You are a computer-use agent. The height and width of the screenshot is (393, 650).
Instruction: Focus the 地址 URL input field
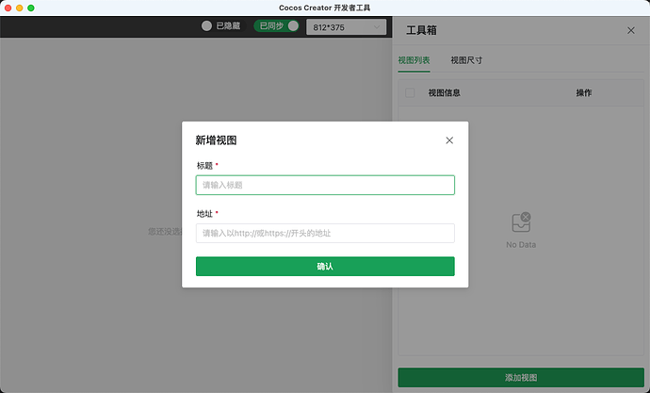[x=325, y=233]
